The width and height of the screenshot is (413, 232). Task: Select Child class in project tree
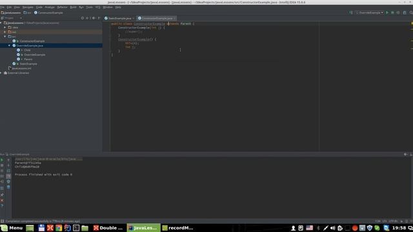[27, 50]
